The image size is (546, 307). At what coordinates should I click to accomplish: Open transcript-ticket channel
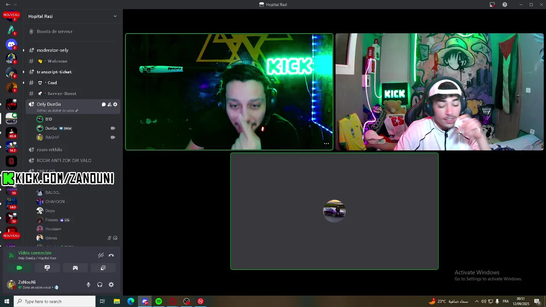tap(54, 72)
